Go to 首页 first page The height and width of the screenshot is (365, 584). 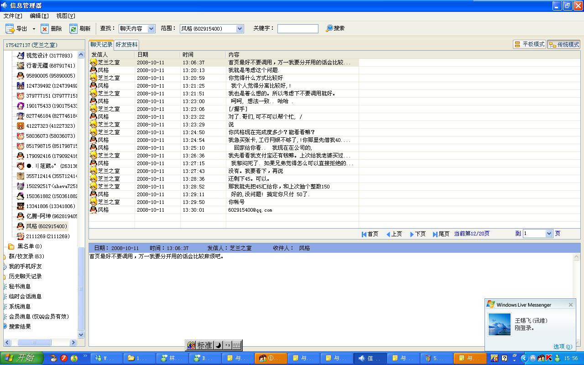coord(370,234)
